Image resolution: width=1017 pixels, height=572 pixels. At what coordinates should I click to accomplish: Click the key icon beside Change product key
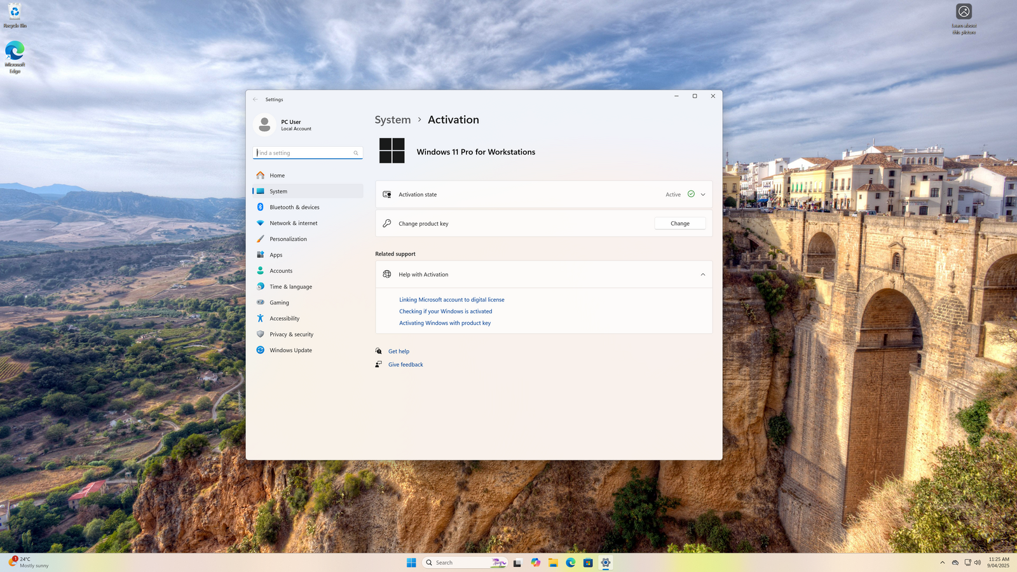tap(387, 223)
